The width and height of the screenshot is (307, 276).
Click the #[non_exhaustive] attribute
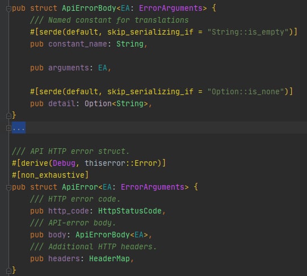[51, 175]
